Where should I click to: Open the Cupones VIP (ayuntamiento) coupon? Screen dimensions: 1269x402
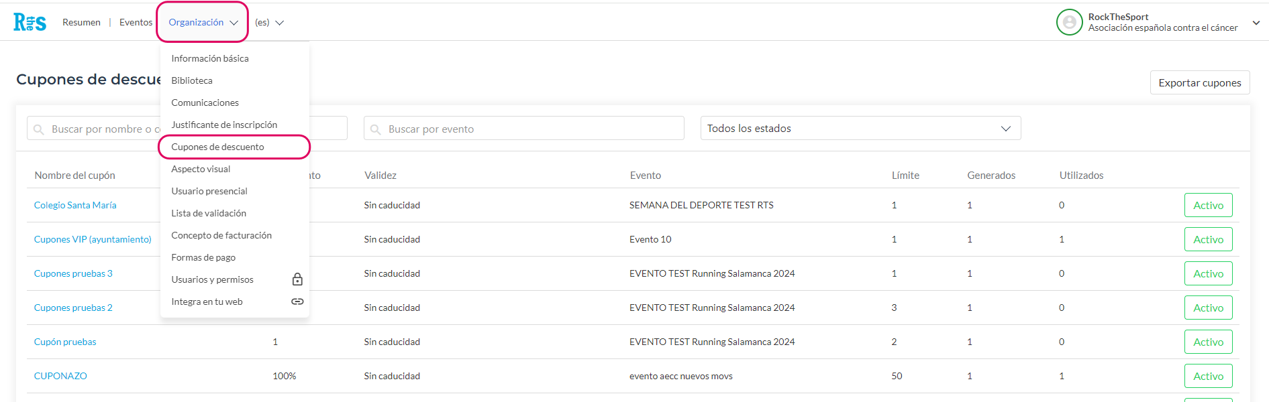click(93, 239)
